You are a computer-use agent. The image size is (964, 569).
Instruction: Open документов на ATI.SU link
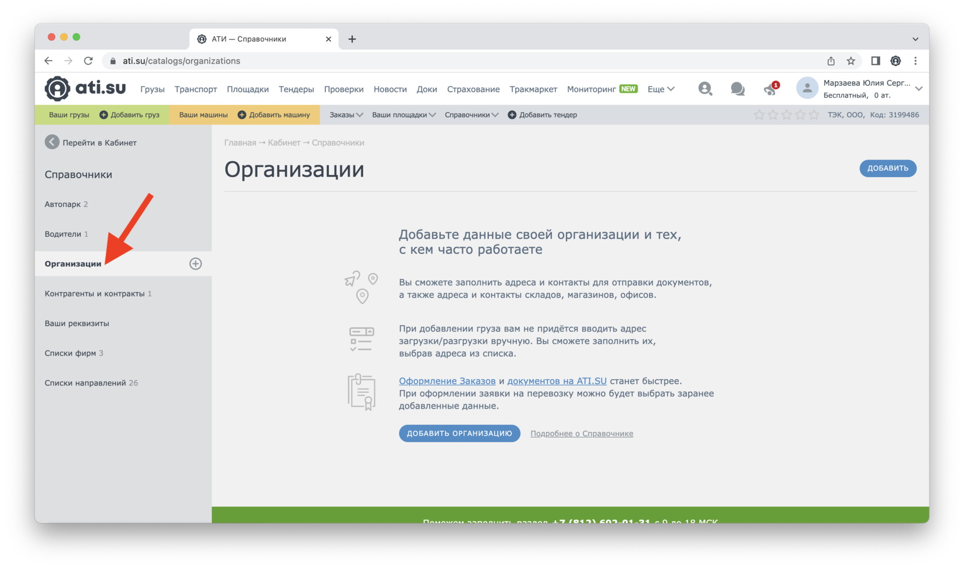point(557,381)
